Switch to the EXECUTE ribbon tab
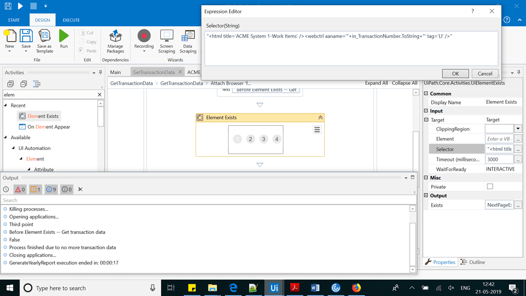The width and height of the screenshot is (526, 296). pos(70,20)
